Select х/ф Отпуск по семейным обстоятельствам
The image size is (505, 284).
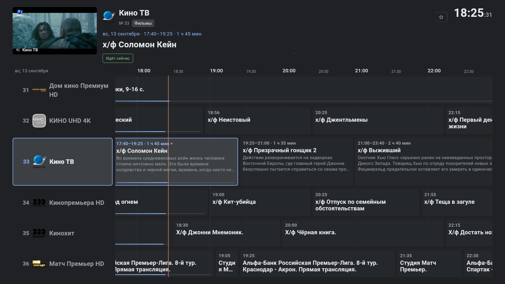coord(366,203)
